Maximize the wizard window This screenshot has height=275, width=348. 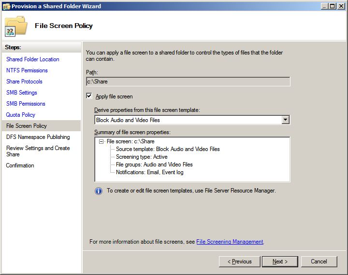pos(333,6)
